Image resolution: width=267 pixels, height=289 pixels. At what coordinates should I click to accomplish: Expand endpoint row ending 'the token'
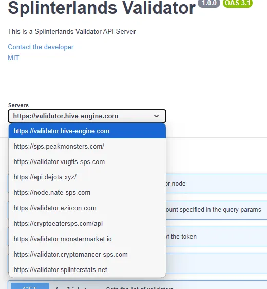click(216, 237)
